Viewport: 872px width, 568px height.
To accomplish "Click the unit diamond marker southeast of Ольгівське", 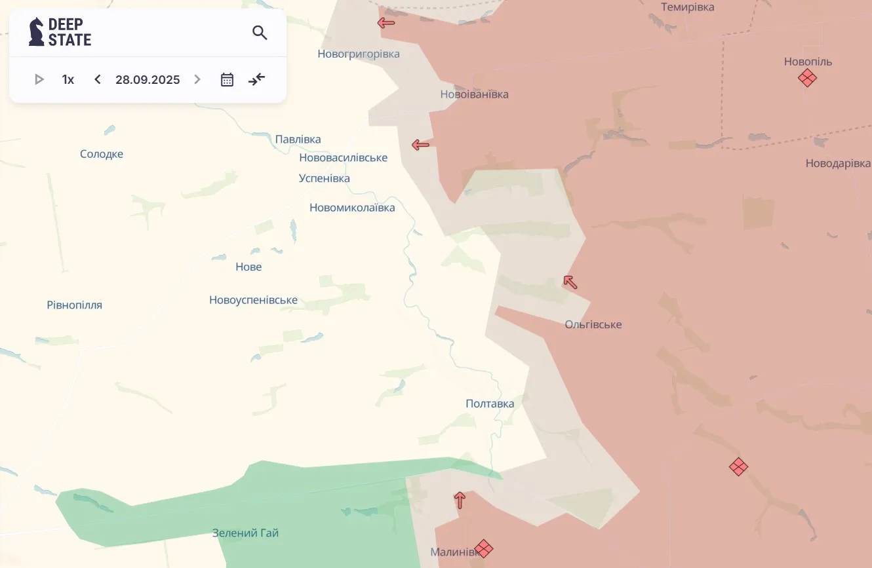I will pyautogui.click(x=739, y=467).
